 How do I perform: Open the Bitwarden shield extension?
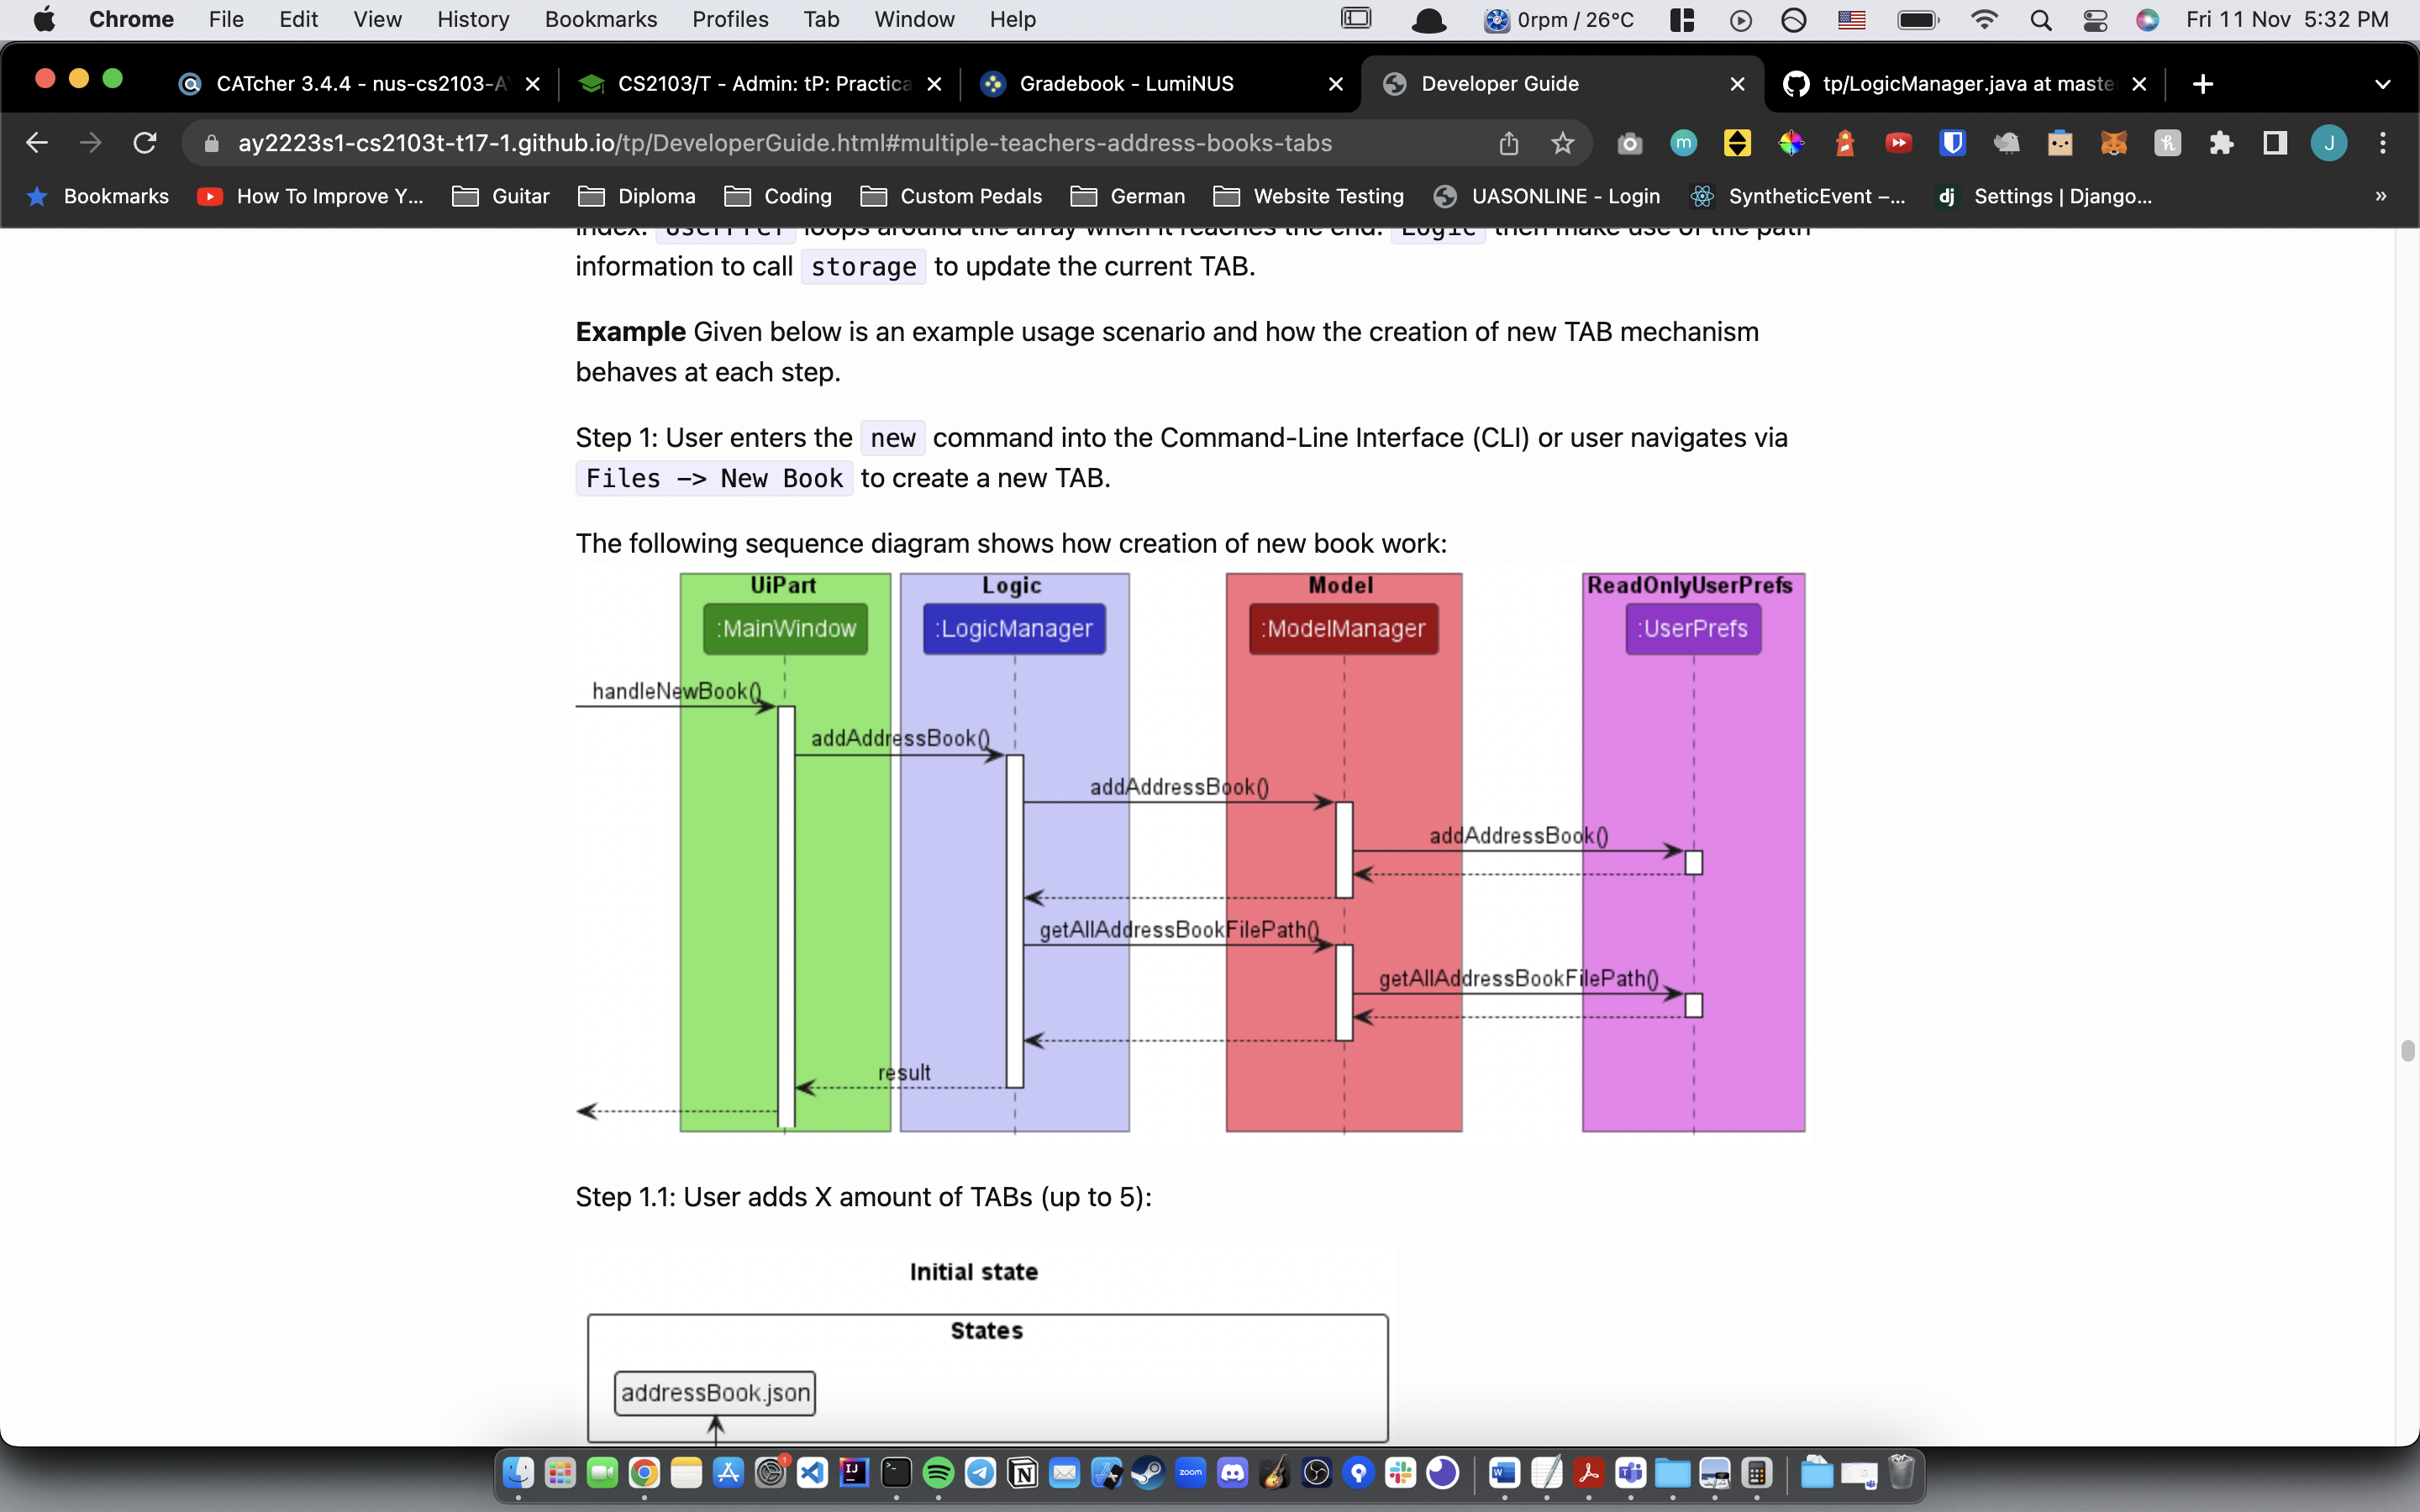coord(1952,143)
